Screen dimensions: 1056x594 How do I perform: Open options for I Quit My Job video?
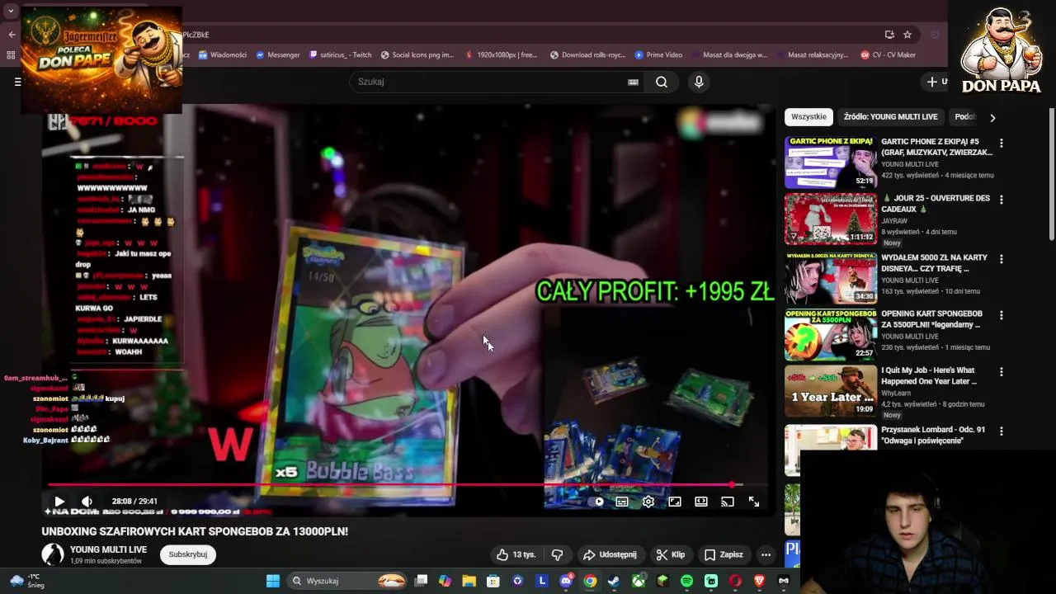coord(1002,372)
